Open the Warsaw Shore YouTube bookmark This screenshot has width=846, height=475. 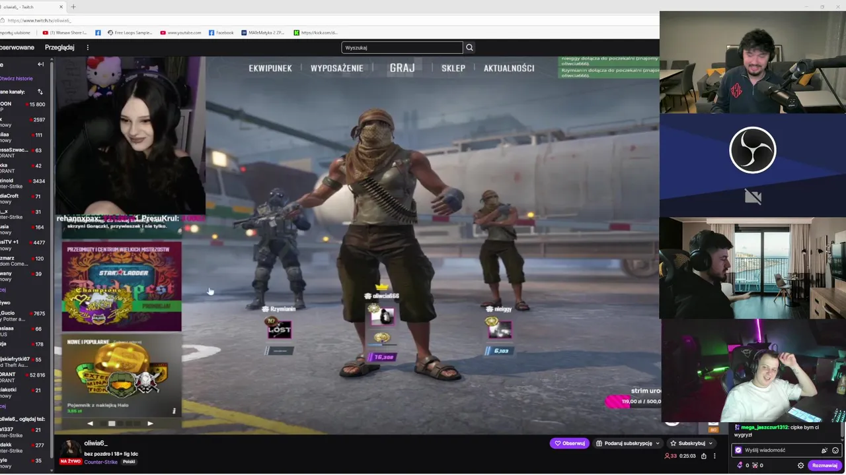pyautogui.click(x=65, y=32)
